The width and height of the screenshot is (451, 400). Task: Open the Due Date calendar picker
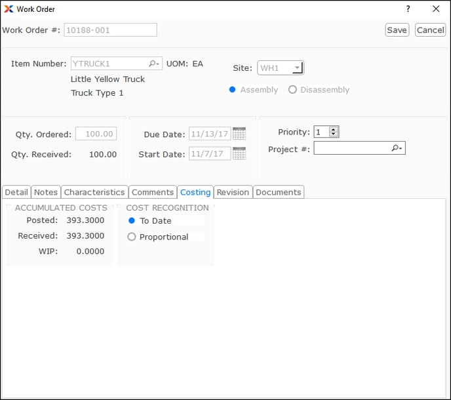[x=239, y=134]
